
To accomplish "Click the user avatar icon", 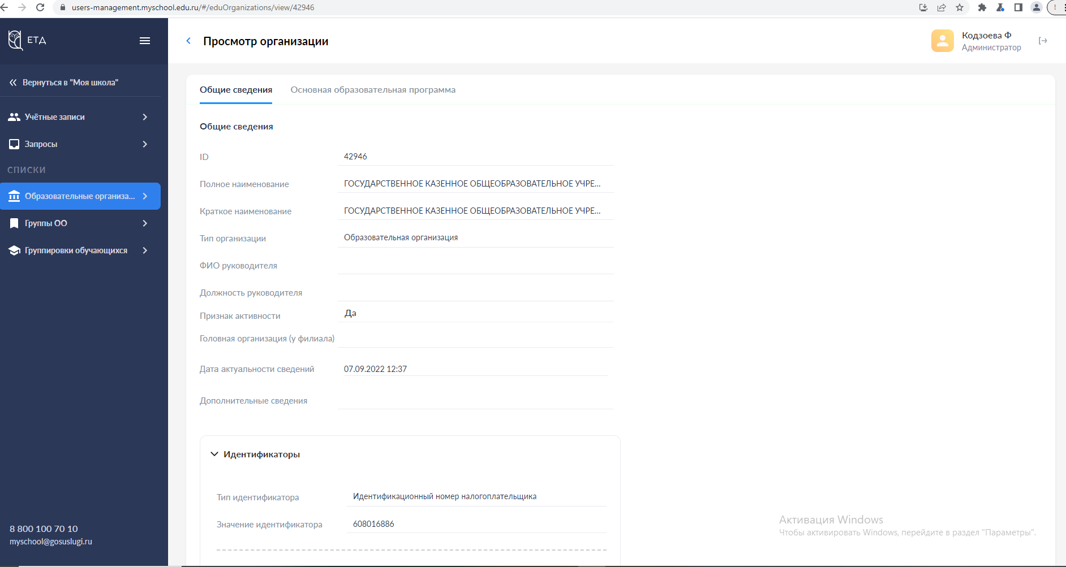I will pos(942,41).
